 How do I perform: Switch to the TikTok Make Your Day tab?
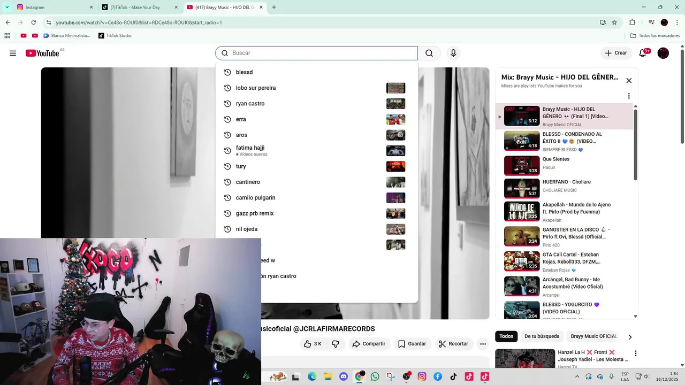(x=140, y=7)
